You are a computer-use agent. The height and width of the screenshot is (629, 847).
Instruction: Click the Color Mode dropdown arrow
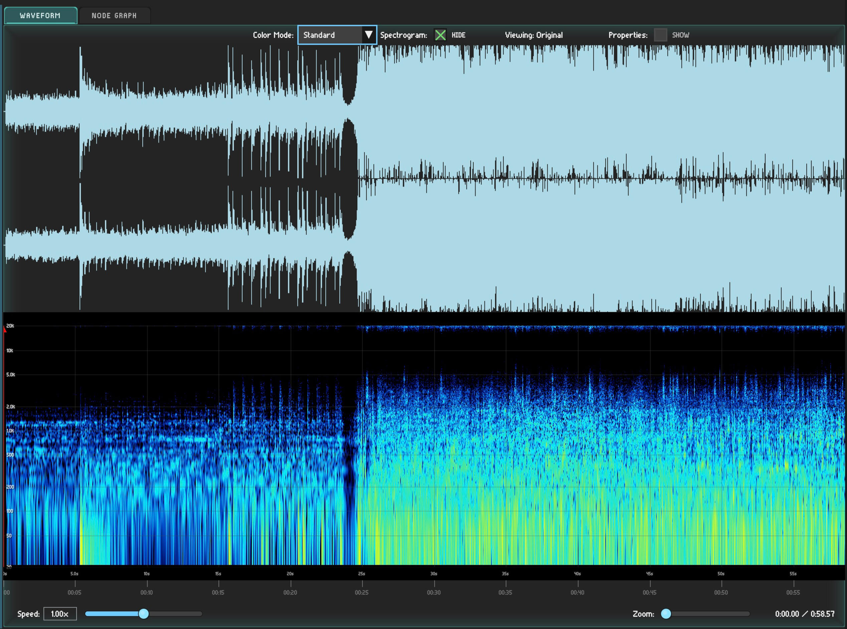(368, 35)
